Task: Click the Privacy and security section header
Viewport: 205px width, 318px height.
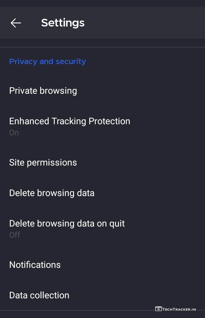Action: pos(48,62)
